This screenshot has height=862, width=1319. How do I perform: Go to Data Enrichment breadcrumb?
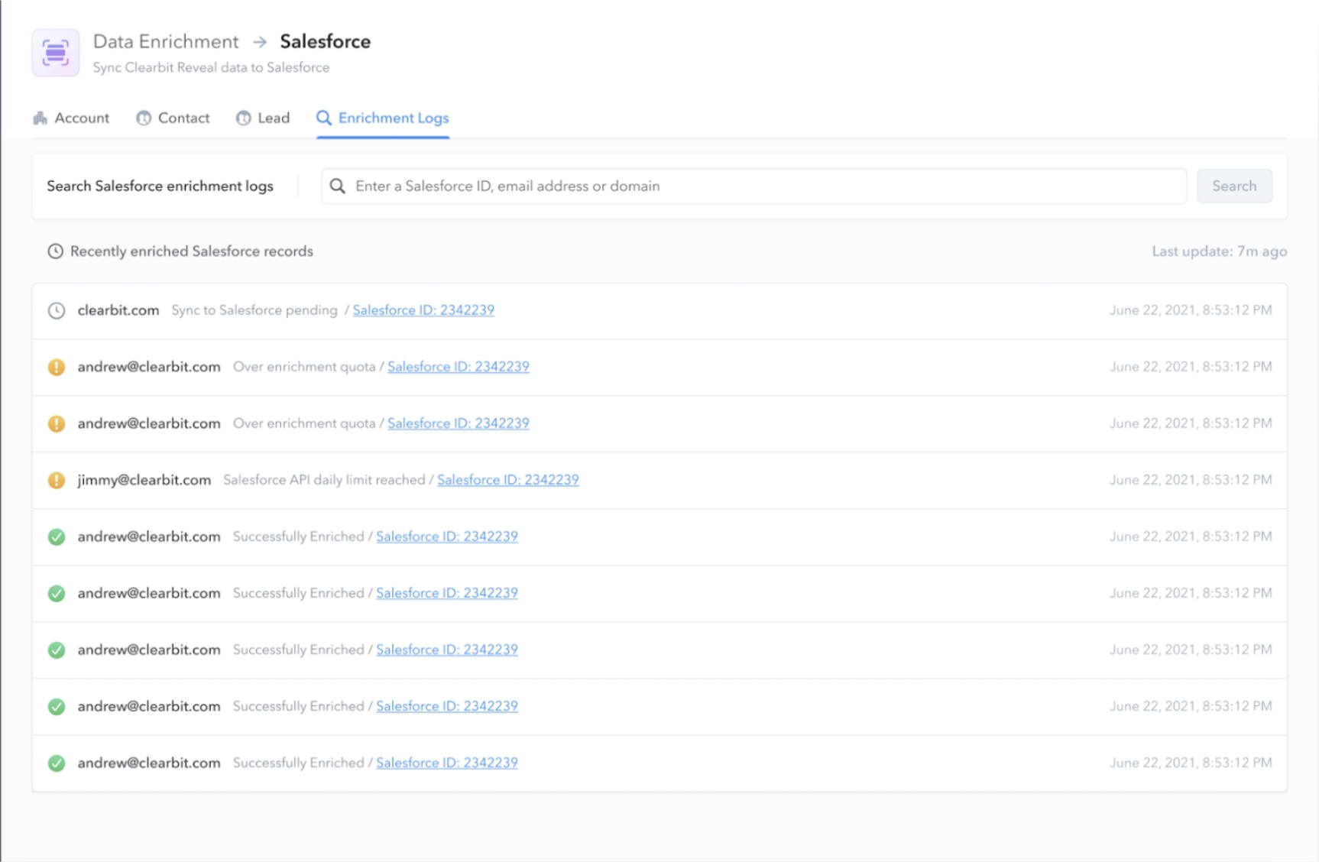point(166,41)
